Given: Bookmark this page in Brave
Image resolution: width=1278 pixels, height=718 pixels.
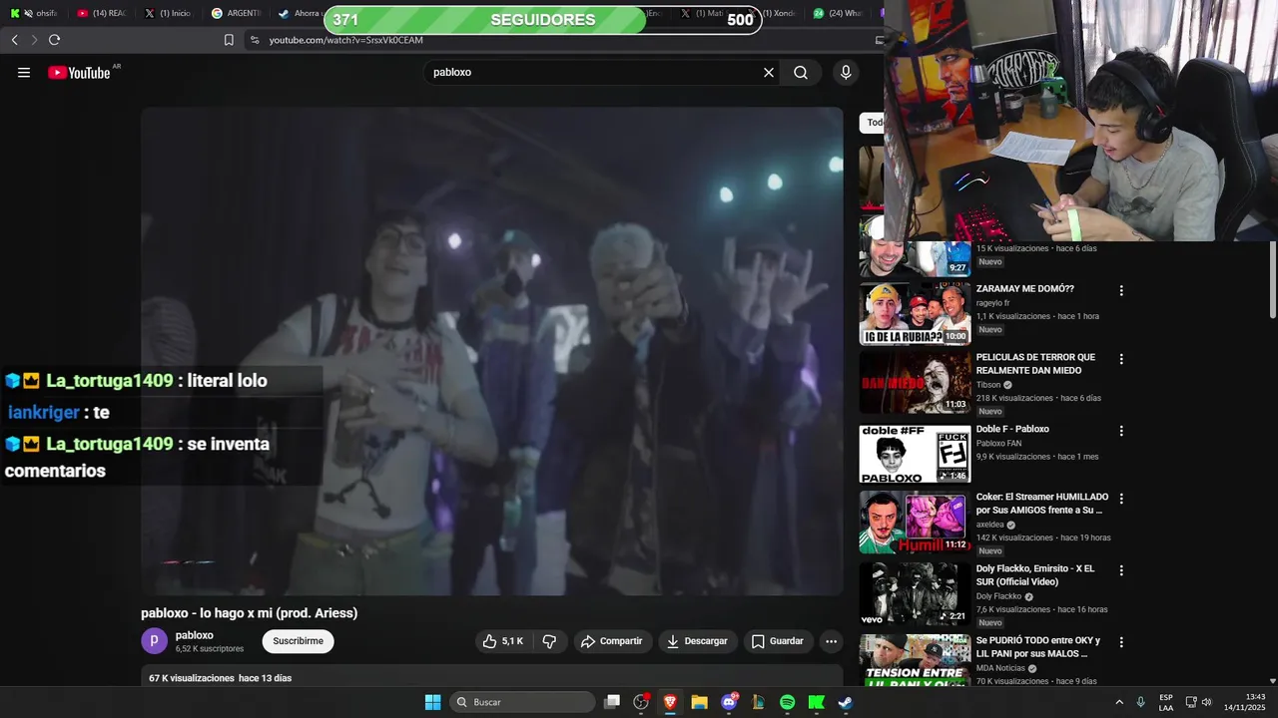Looking at the screenshot, I should [229, 40].
